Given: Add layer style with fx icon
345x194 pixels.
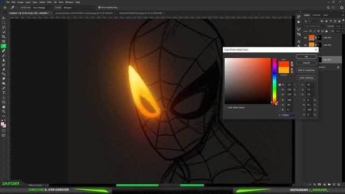Looking at the screenshot, I should (x=315, y=184).
